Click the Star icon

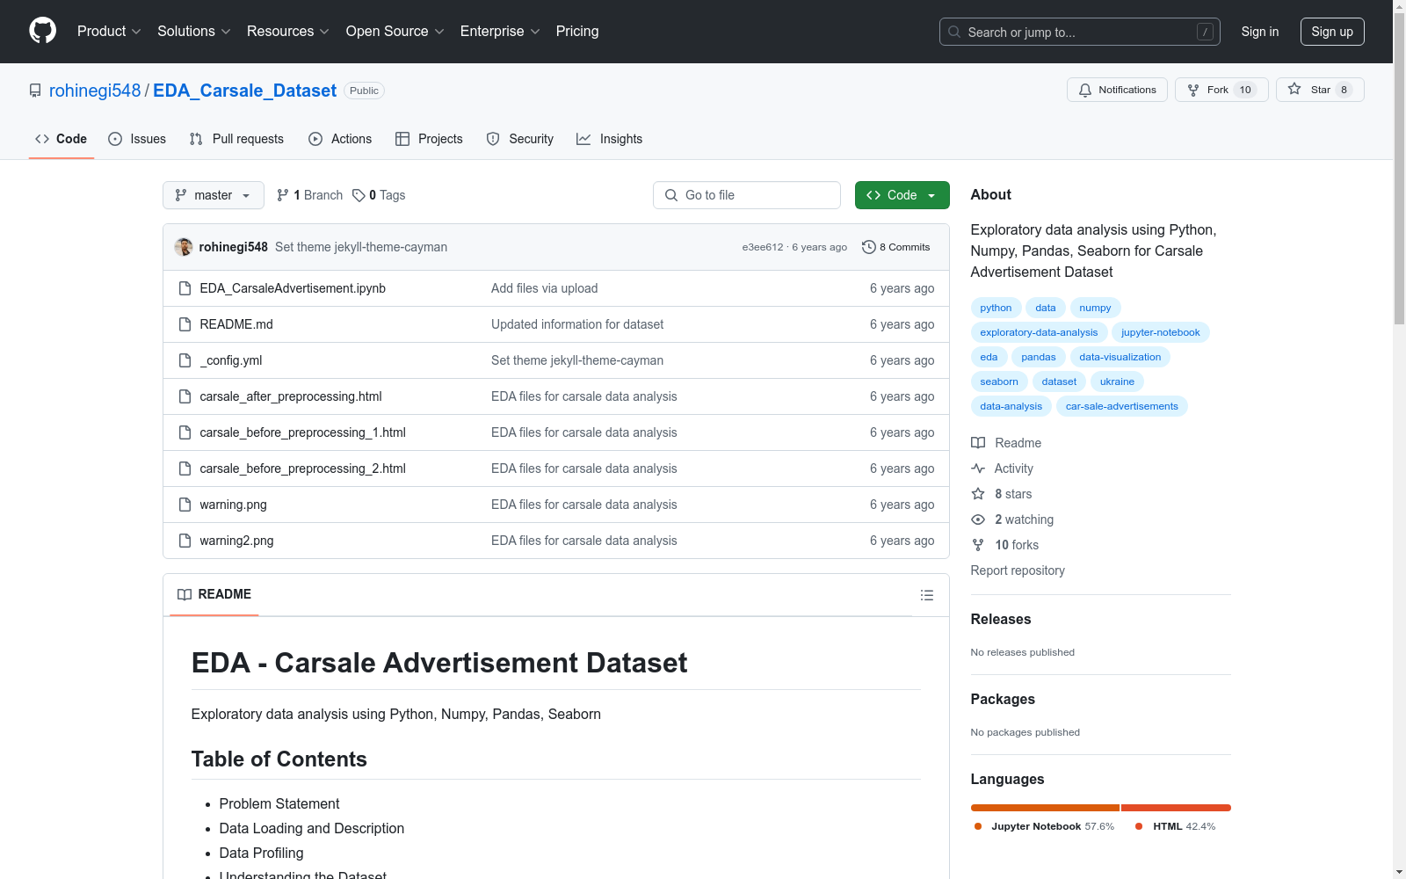(x=1294, y=89)
